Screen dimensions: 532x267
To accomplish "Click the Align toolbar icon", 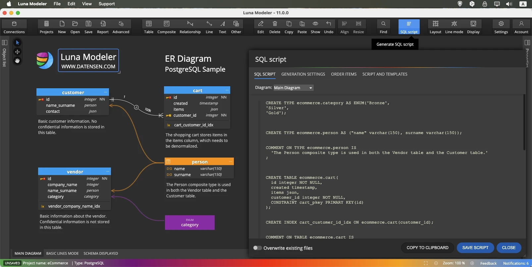I will [x=345, y=27].
